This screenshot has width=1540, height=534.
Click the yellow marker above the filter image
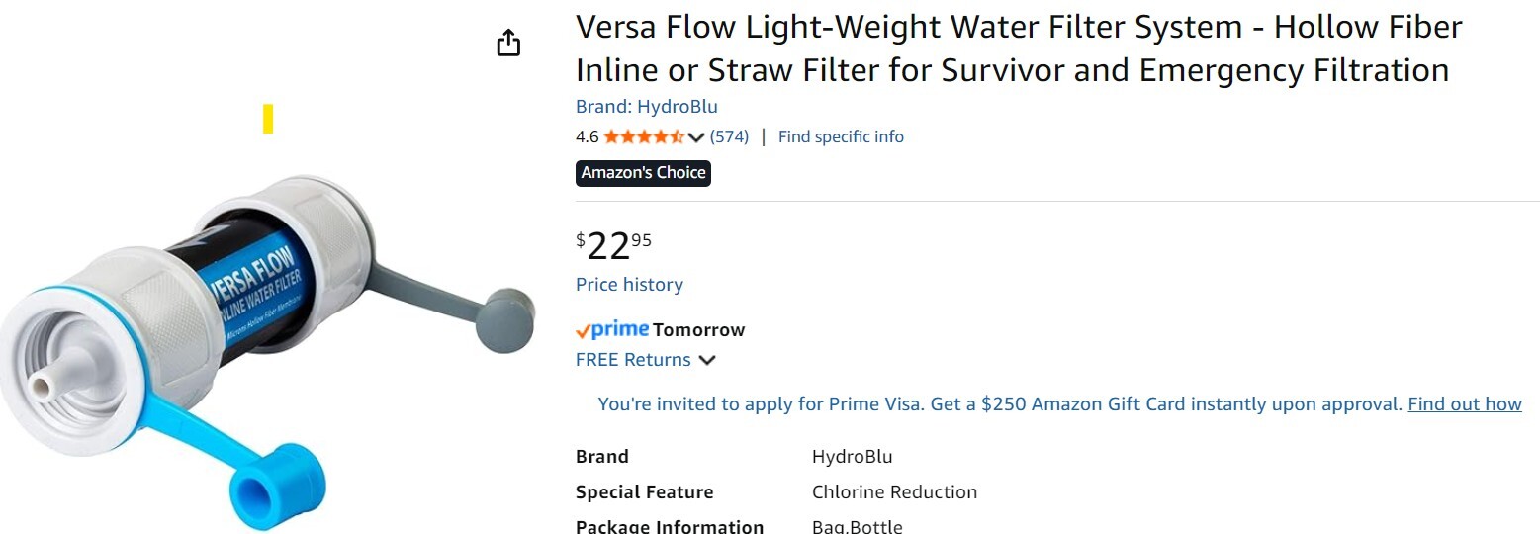[x=268, y=119]
